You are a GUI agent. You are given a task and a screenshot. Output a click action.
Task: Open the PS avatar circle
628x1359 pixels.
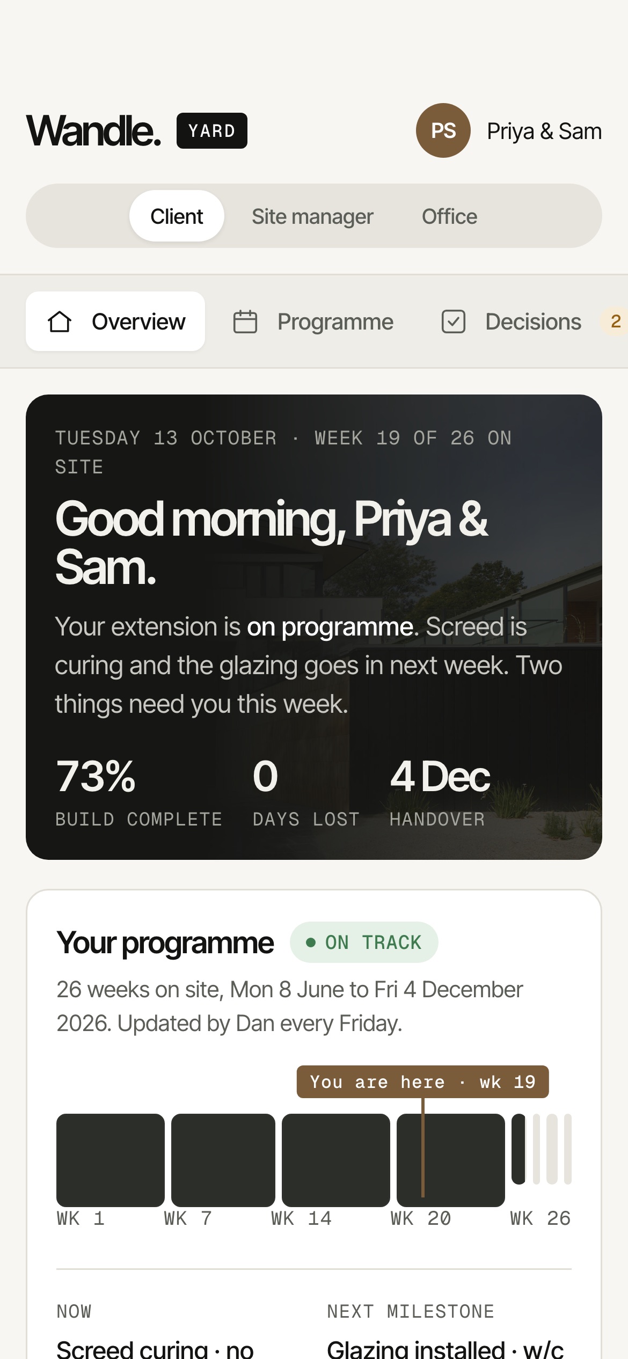point(443,130)
